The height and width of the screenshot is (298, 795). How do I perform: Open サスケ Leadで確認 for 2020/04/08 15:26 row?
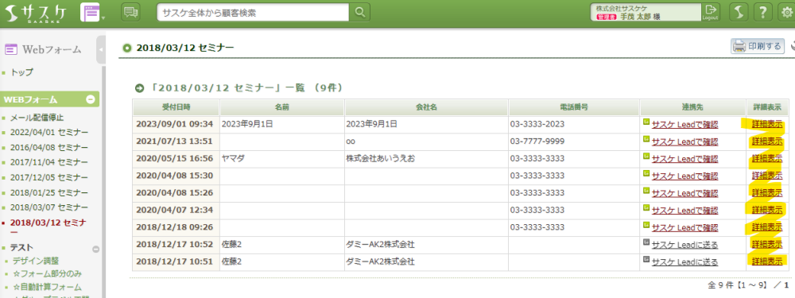pyautogui.click(x=684, y=193)
